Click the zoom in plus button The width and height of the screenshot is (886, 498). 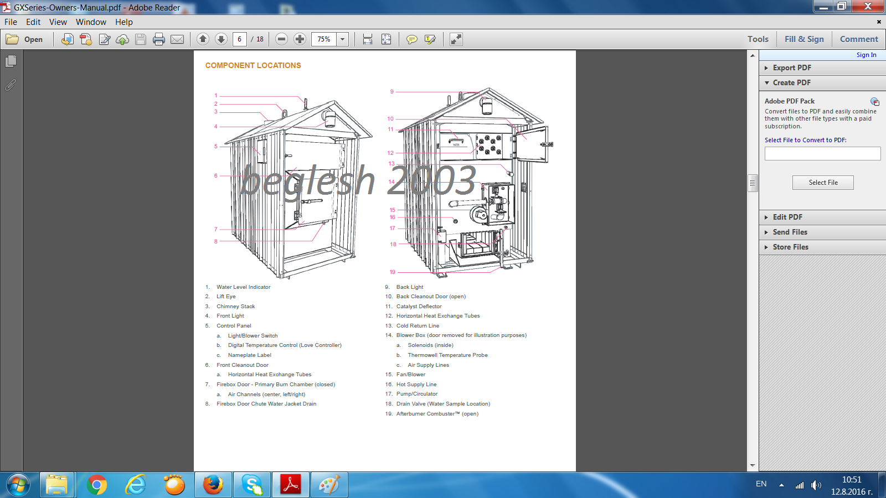(300, 39)
